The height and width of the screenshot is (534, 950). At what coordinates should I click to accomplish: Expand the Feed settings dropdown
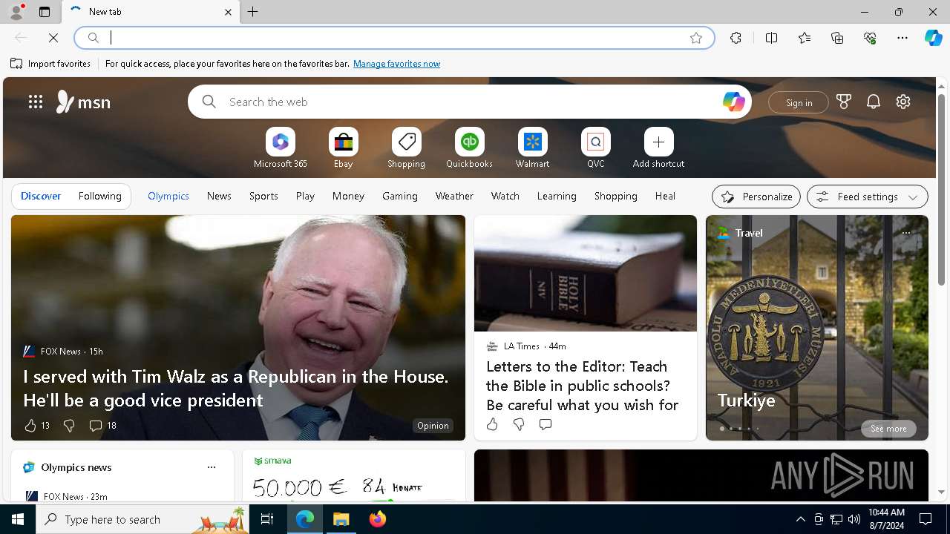pyautogui.click(x=868, y=197)
